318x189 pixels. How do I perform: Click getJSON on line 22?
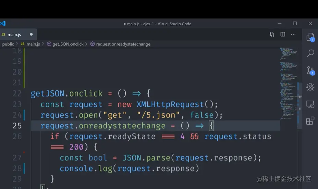pos(47,93)
